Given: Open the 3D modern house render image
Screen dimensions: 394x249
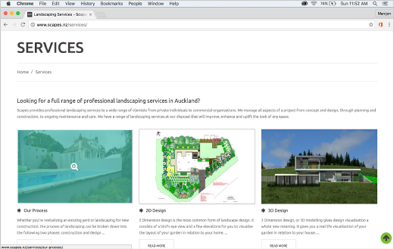Looking at the screenshot, I should click(x=319, y=166).
